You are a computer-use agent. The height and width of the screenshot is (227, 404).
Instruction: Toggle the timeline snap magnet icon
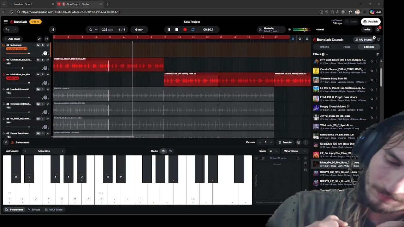pyautogui.click(x=293, y=39)
